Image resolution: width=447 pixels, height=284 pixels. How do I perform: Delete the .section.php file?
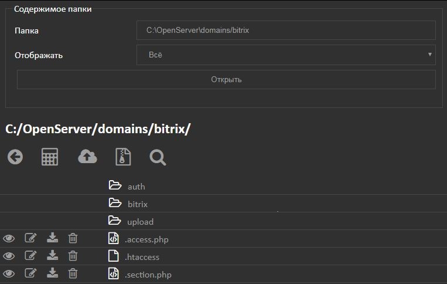click(73, 273)
